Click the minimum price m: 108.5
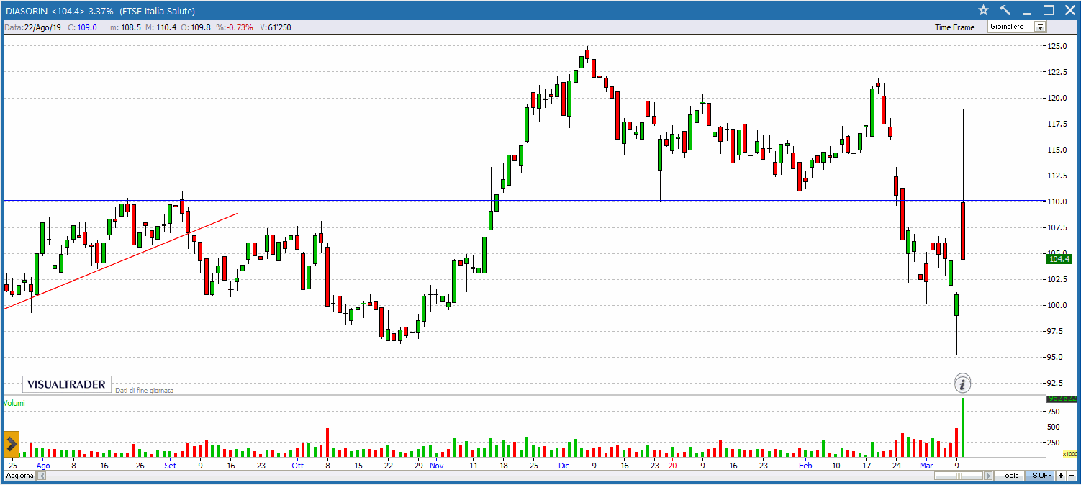The width and height of the screenshot is (1081, 485). point(125,27)
